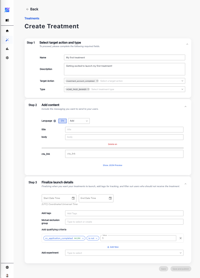Open the home icon in sidebar
This screenshot has height=278, width=200.
coord(7,31)
